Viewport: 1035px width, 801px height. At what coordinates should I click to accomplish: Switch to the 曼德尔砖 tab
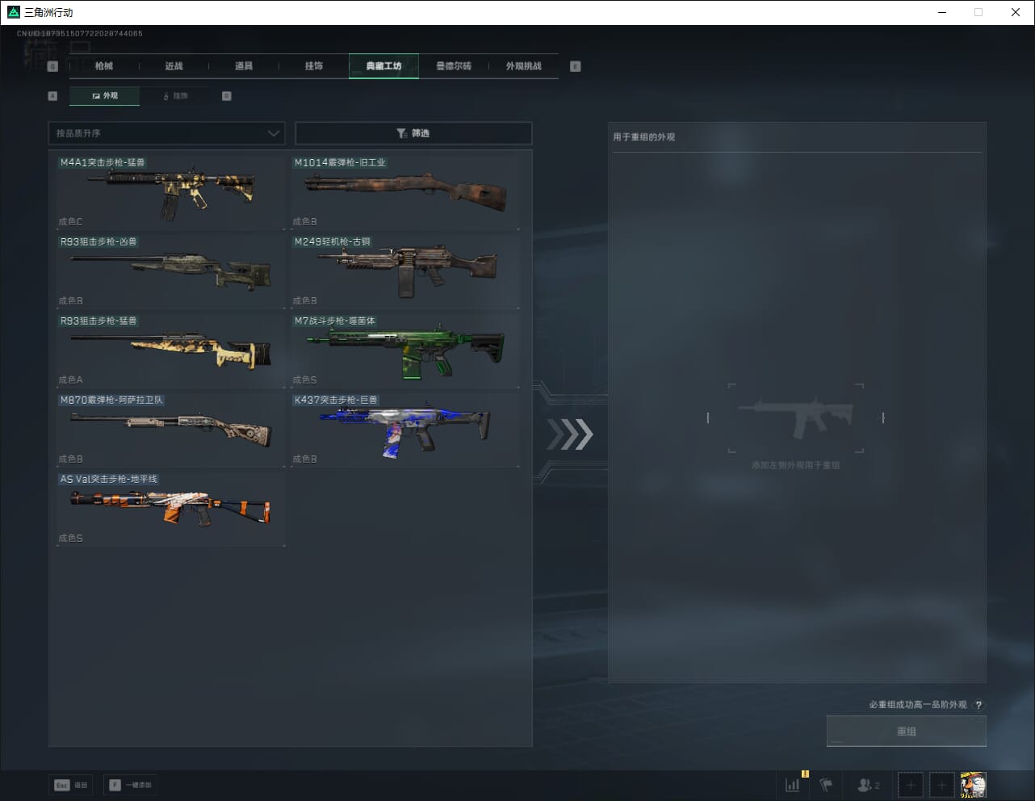pyautogui.click(x=454, y=66)
